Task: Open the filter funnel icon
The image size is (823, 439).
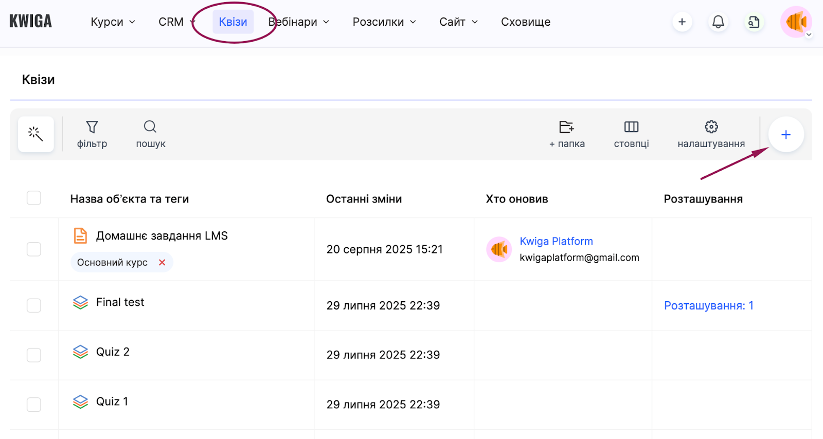Action: pyautogui.click(x=92, y=127)
